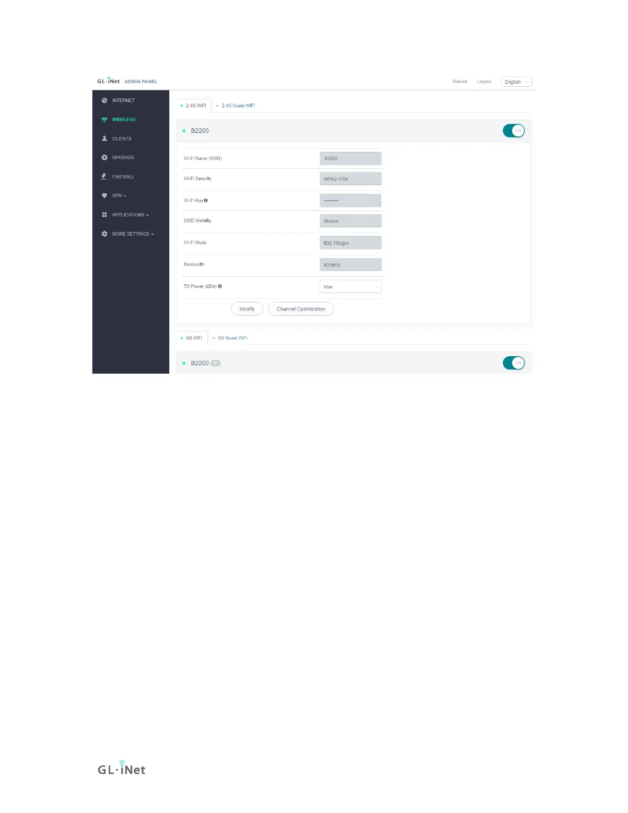Viewport: 628px width, 813px height.
Task: Open the TX Power Max dropdown
Action: pos(350,287)
